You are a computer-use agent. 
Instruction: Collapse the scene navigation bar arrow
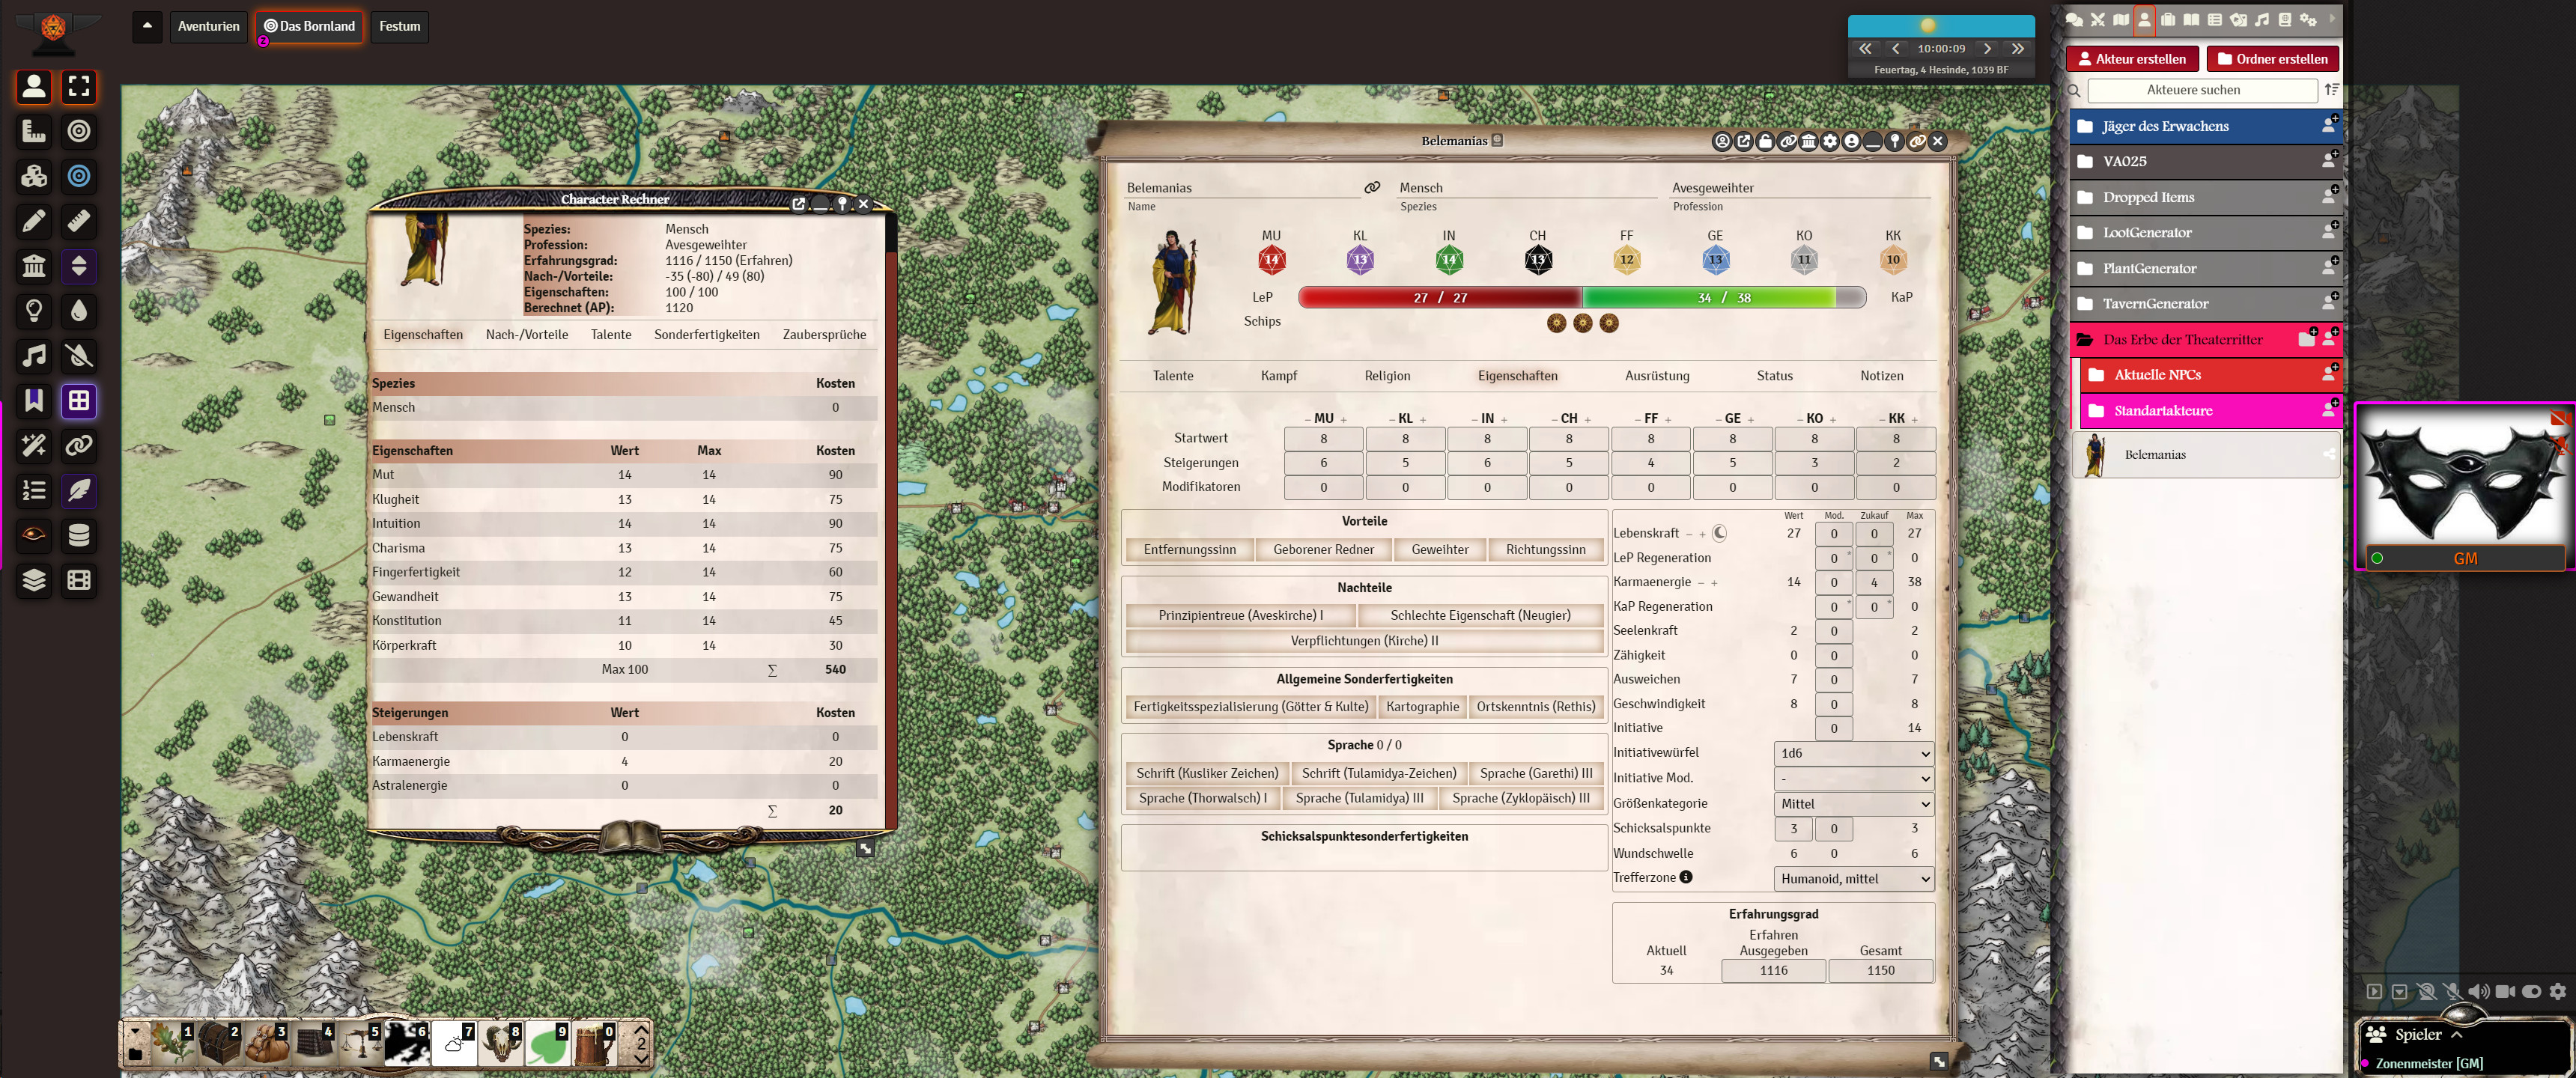[147, 26]
